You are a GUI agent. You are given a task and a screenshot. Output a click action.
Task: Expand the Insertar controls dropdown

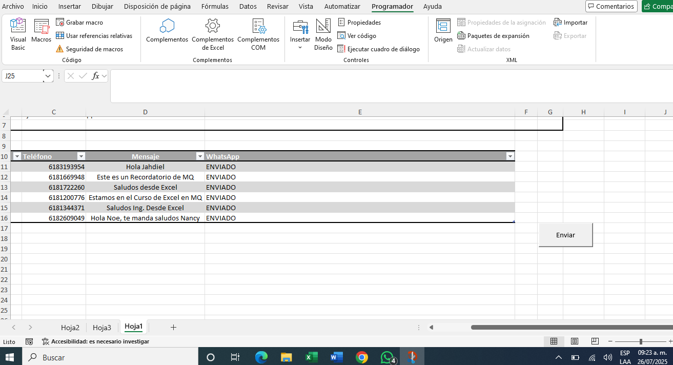pos(300,47)
